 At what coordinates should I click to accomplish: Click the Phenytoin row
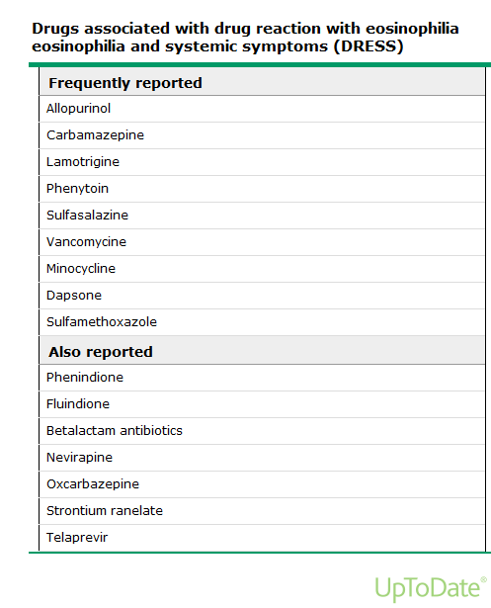click(x=263, y=189)
